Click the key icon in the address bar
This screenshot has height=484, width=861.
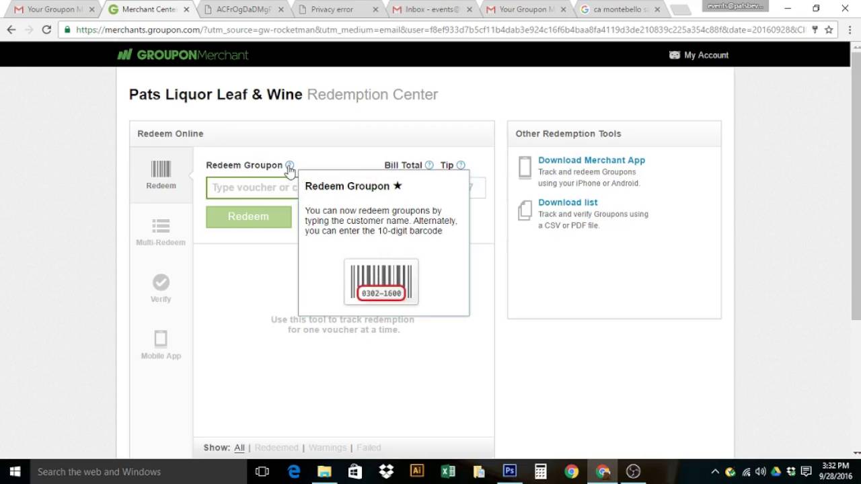tap(815, 30)
